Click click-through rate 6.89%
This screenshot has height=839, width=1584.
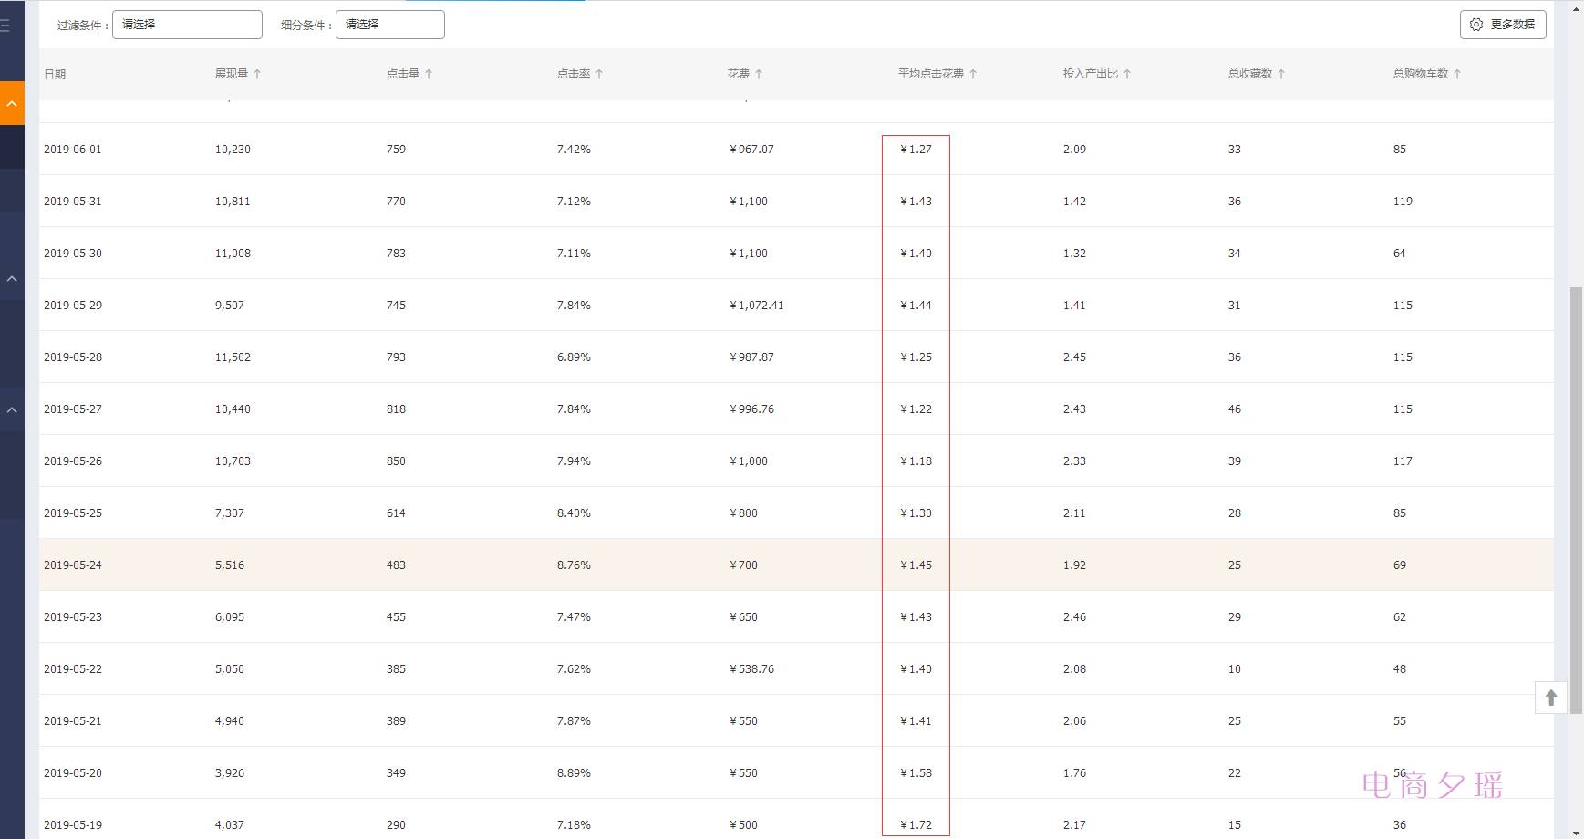click(574, 357)
